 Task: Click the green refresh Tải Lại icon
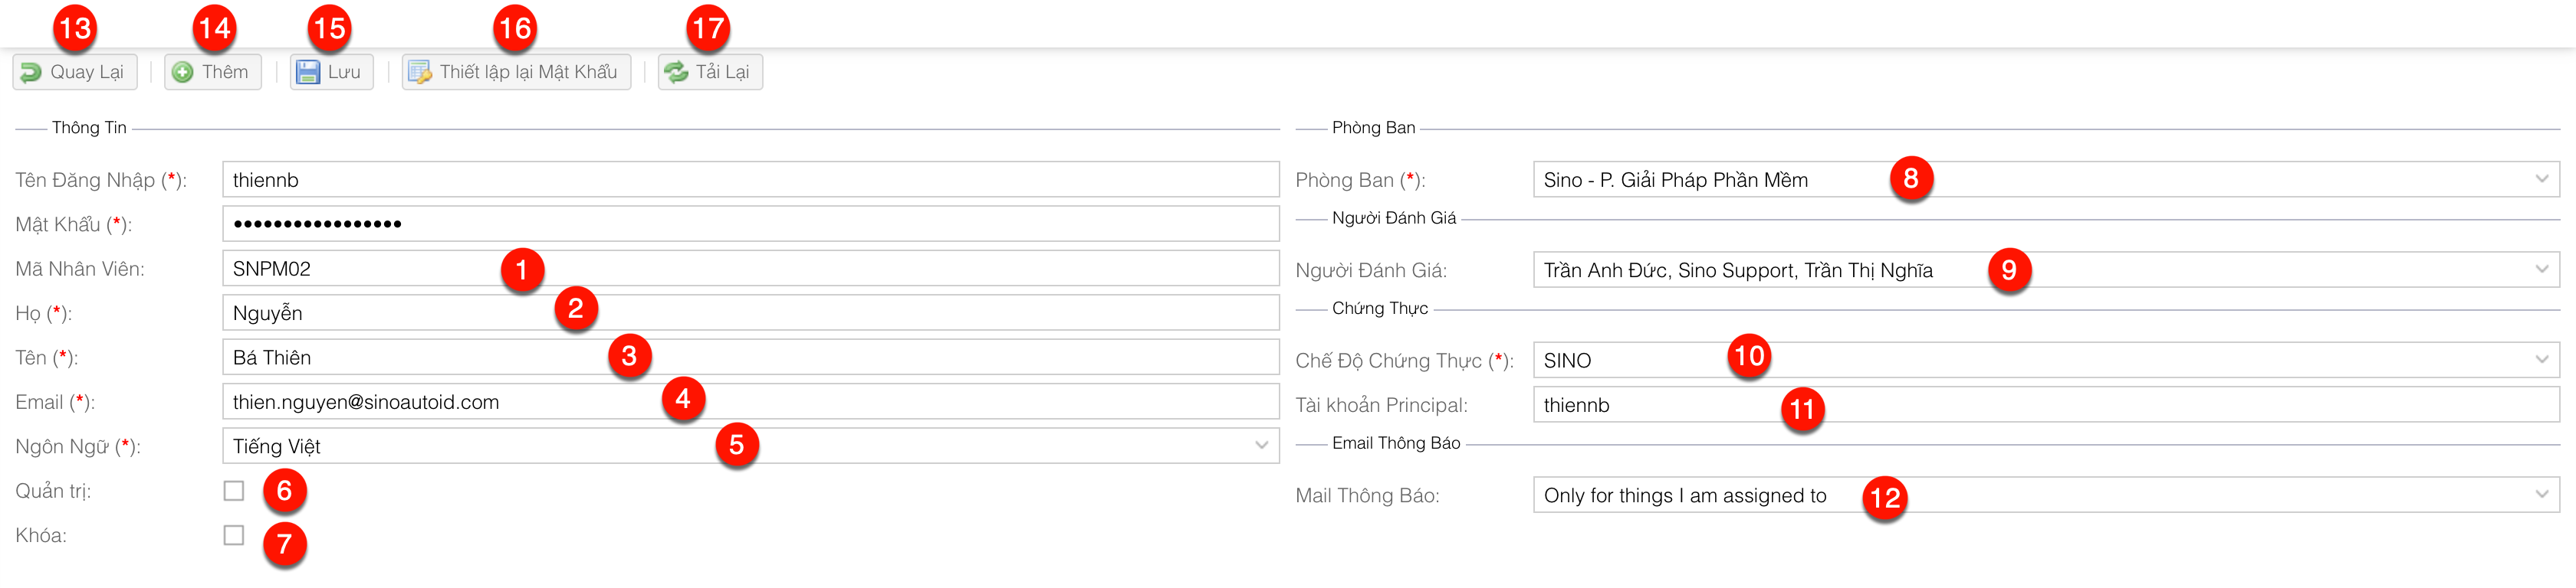[x=677, y=72]
